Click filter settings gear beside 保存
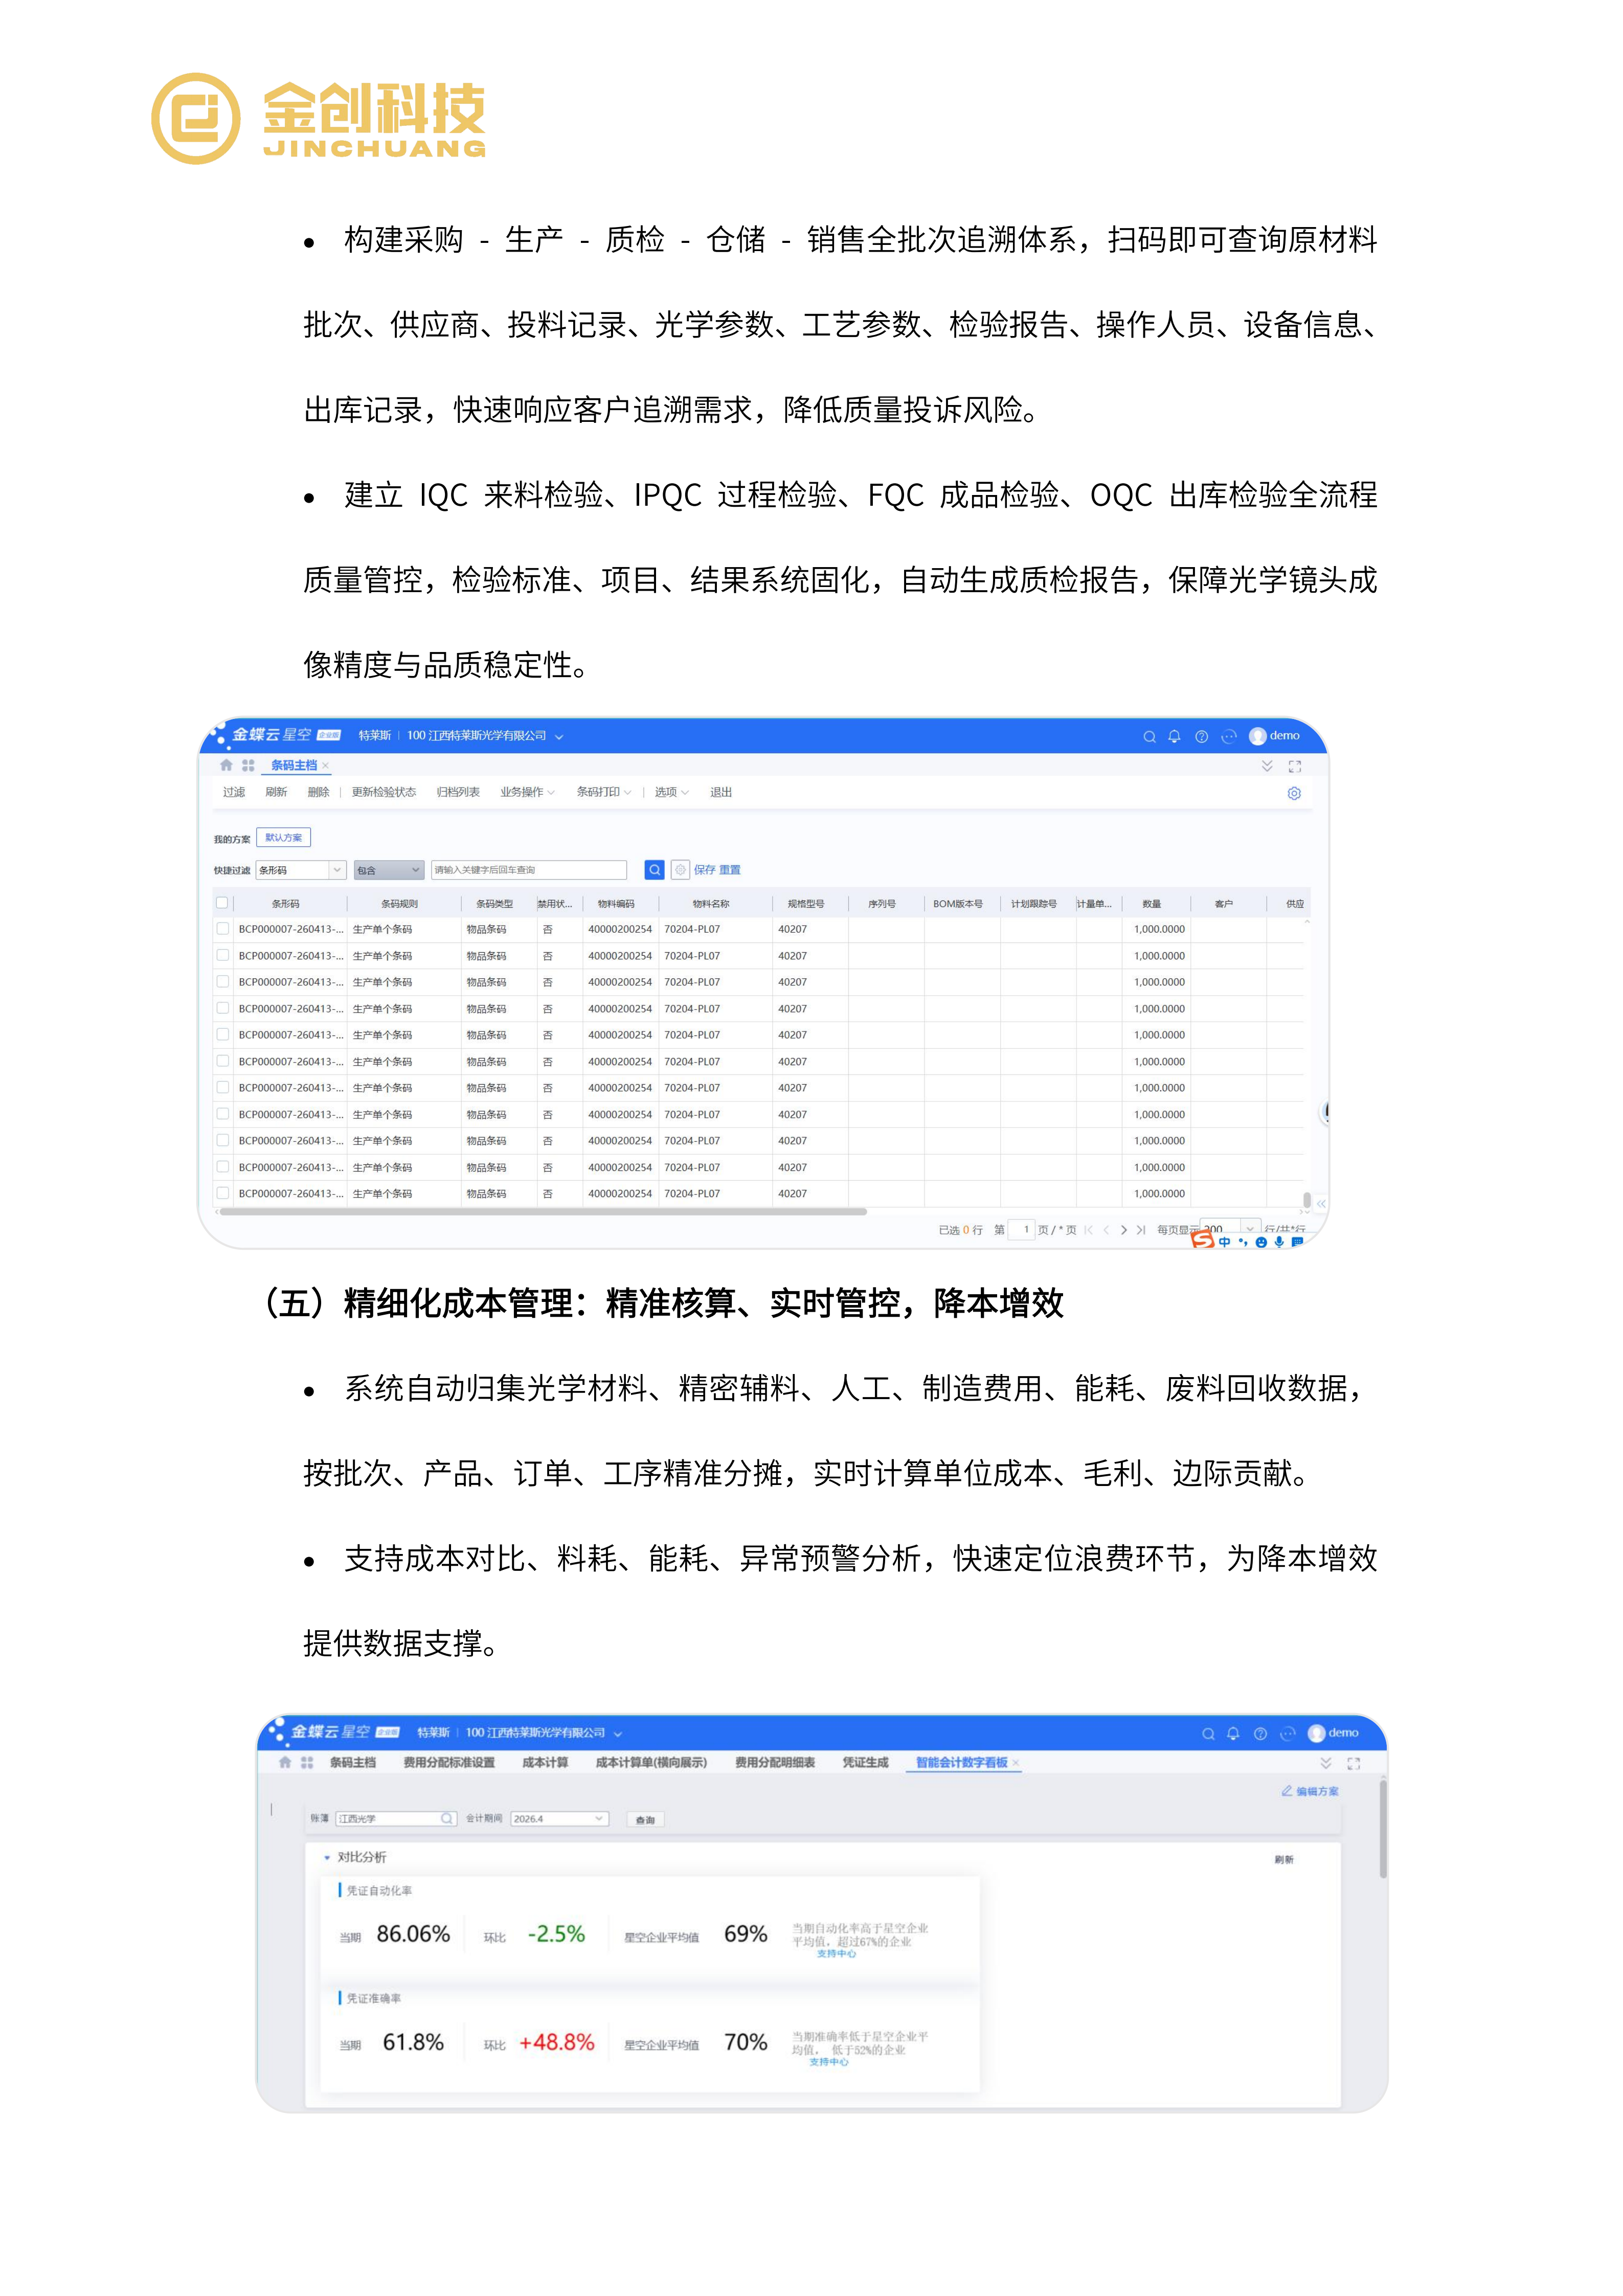 pyautogui.click(x=680, y=870)
